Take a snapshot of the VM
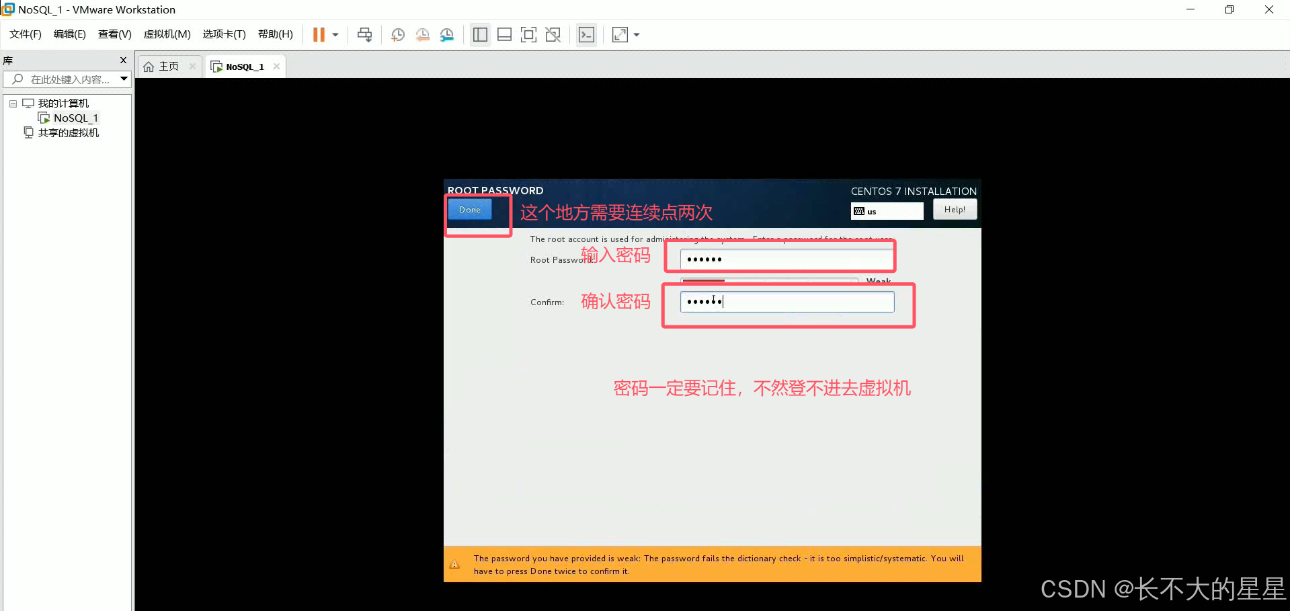 [398, 35]
